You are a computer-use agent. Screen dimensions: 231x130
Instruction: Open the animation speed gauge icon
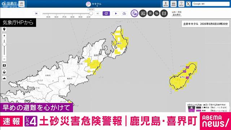pyautogui.click(x=124, y=13)
